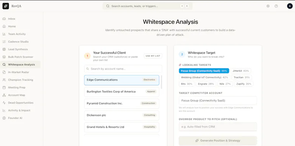
Task: Click the Construction tag on Pyramid Construction
Action: [x=148, y=103]
